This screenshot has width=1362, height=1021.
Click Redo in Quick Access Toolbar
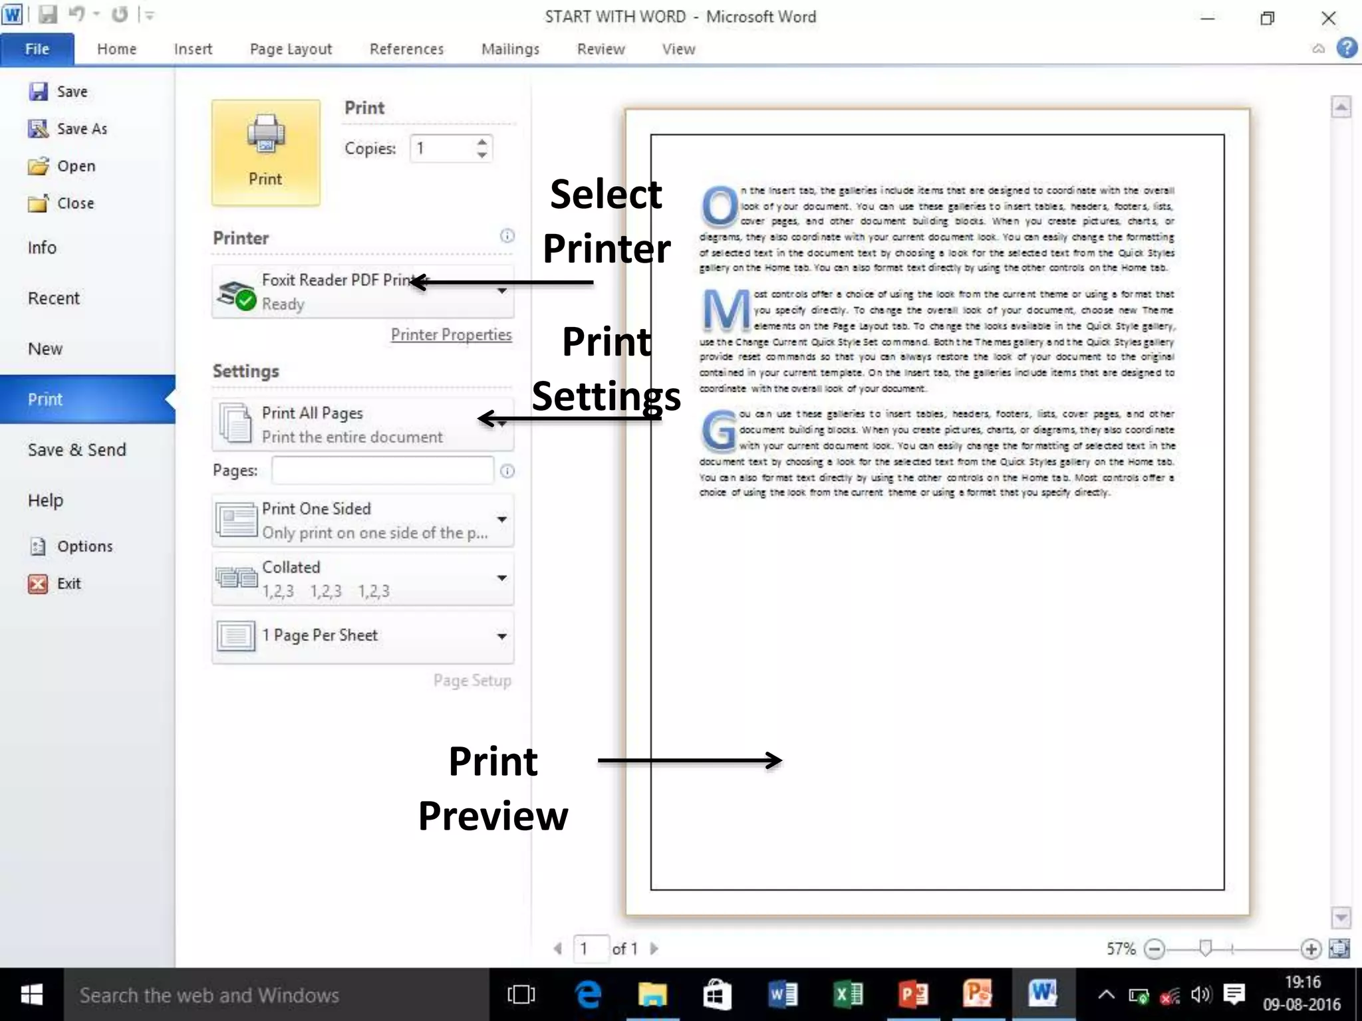[x=120, y=14]
